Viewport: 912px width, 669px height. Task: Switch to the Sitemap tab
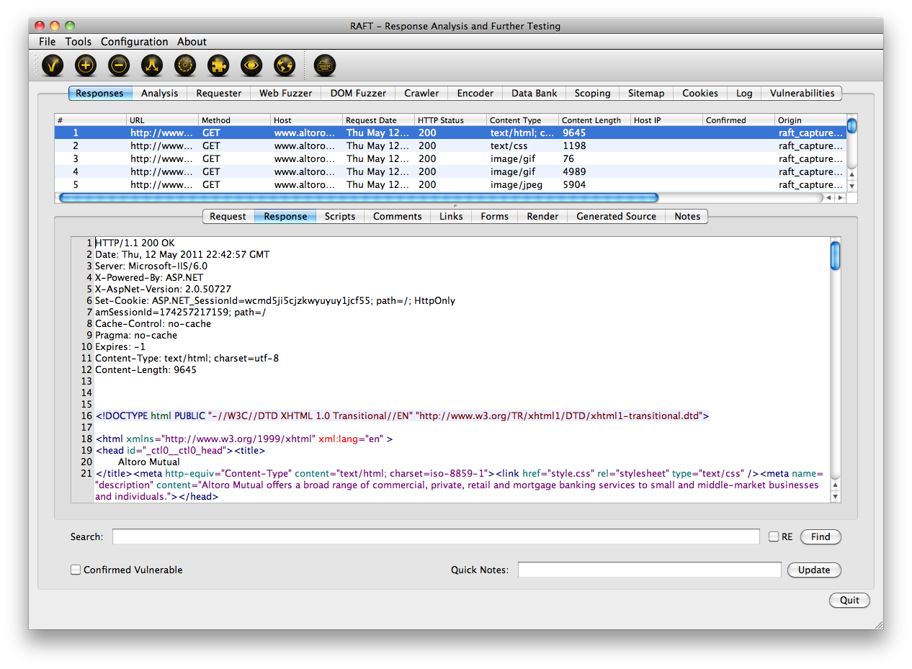click(646, 93)
